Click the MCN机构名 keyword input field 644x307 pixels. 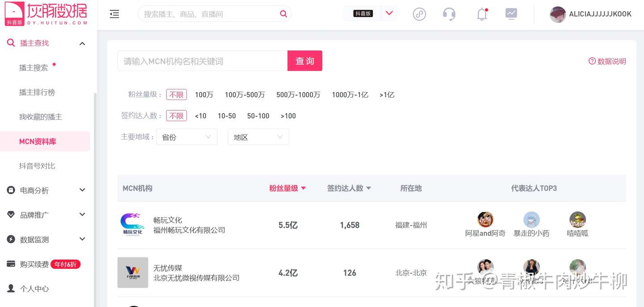coord(203,61)
